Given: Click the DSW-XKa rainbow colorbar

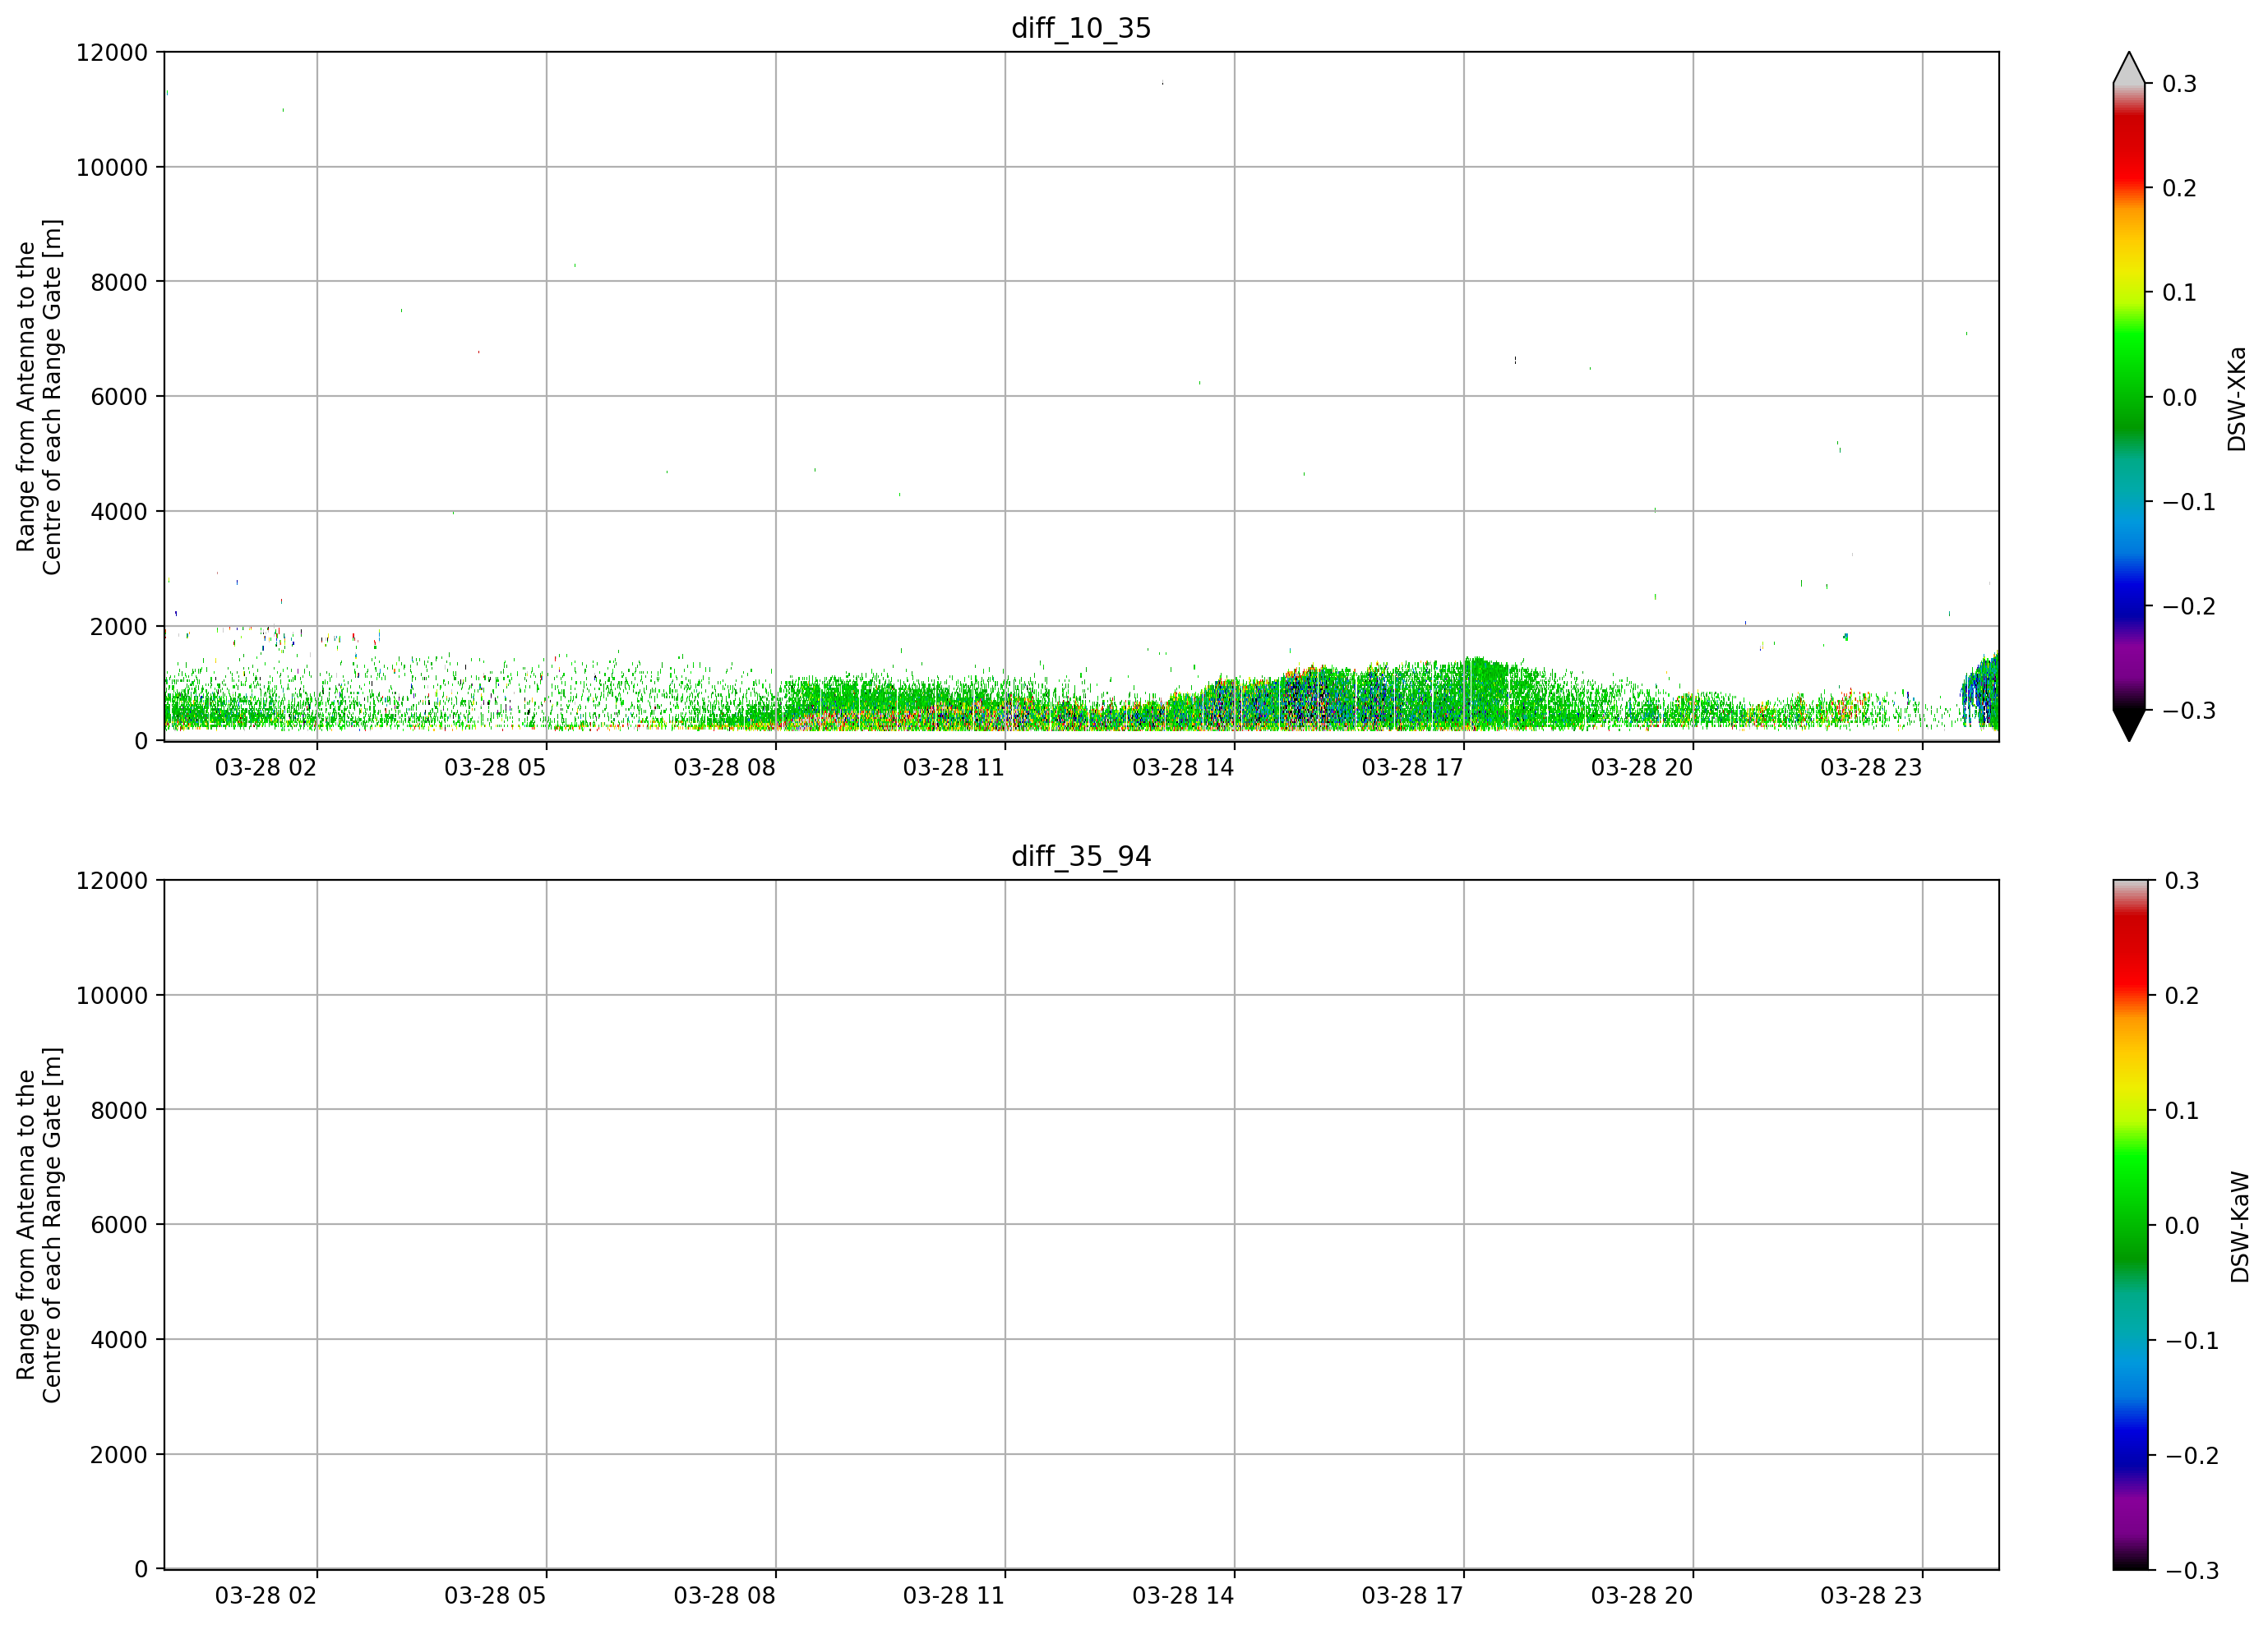Looking at the screenshot, I should point(2129,397).
